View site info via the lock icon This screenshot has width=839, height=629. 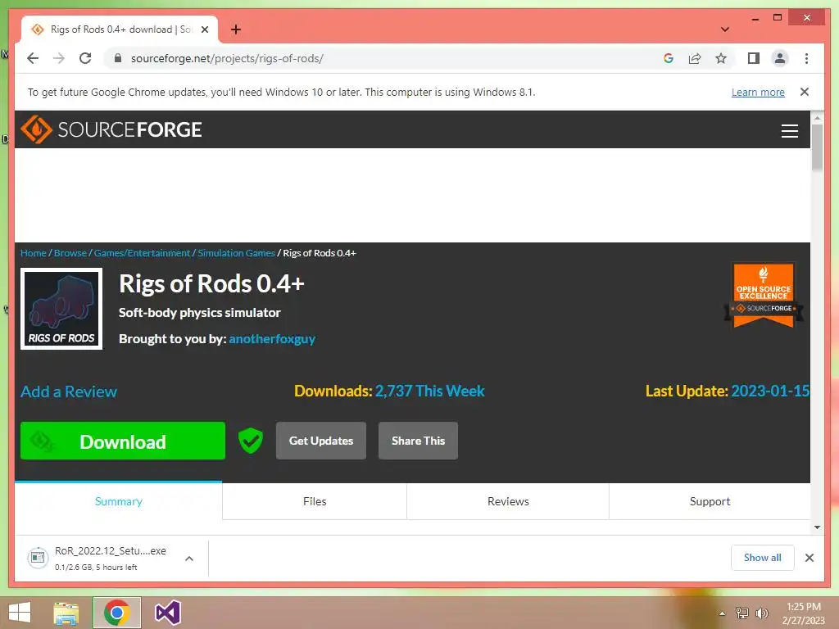tap(118, 58)
